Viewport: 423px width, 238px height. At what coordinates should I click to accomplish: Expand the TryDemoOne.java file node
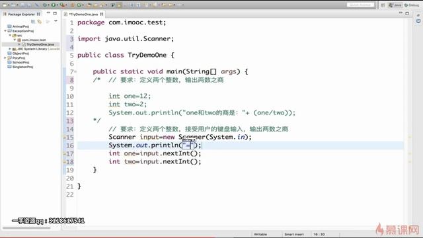pyautogui.click(x=19, y=44)
